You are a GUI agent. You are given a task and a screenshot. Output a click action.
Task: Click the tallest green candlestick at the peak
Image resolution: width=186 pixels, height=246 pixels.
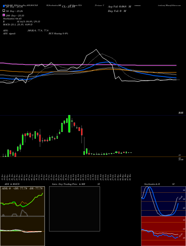point(69,124)
